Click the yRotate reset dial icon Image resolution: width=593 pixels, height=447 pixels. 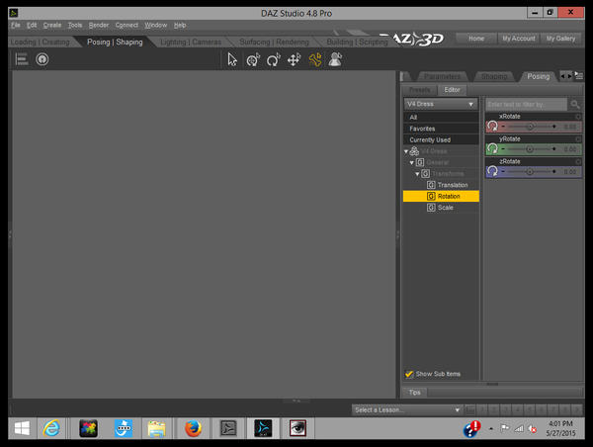point(492,148)
